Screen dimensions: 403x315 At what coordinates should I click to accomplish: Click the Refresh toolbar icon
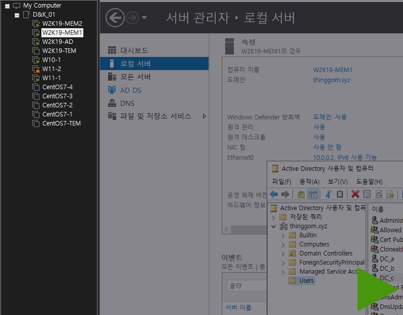coord(379,194)
